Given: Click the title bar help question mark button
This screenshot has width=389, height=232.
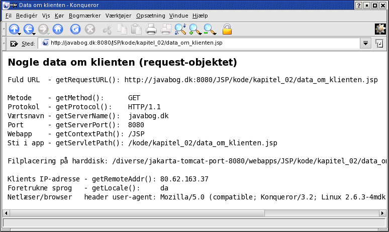Looking at the screenshot, I should (x=358, y=5).
